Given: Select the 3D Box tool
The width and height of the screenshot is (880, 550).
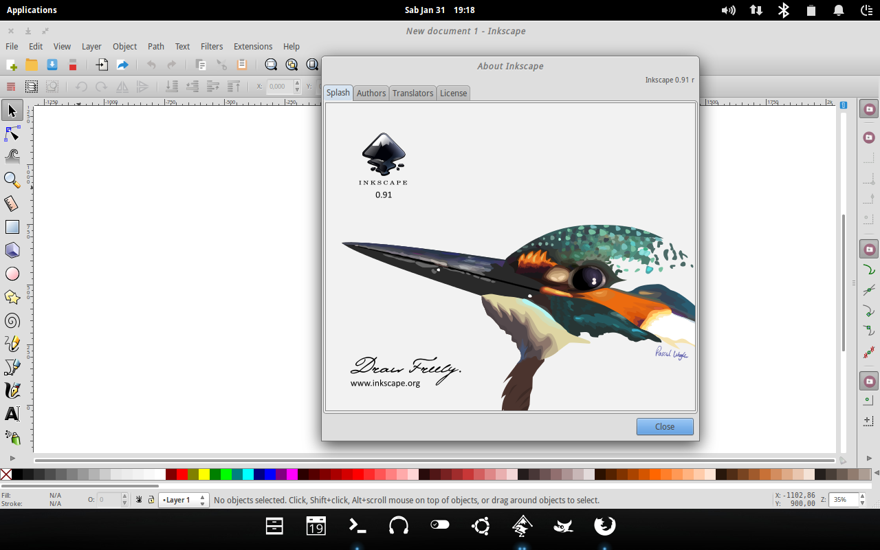Looking at the screenshot, I should [12, 250].
